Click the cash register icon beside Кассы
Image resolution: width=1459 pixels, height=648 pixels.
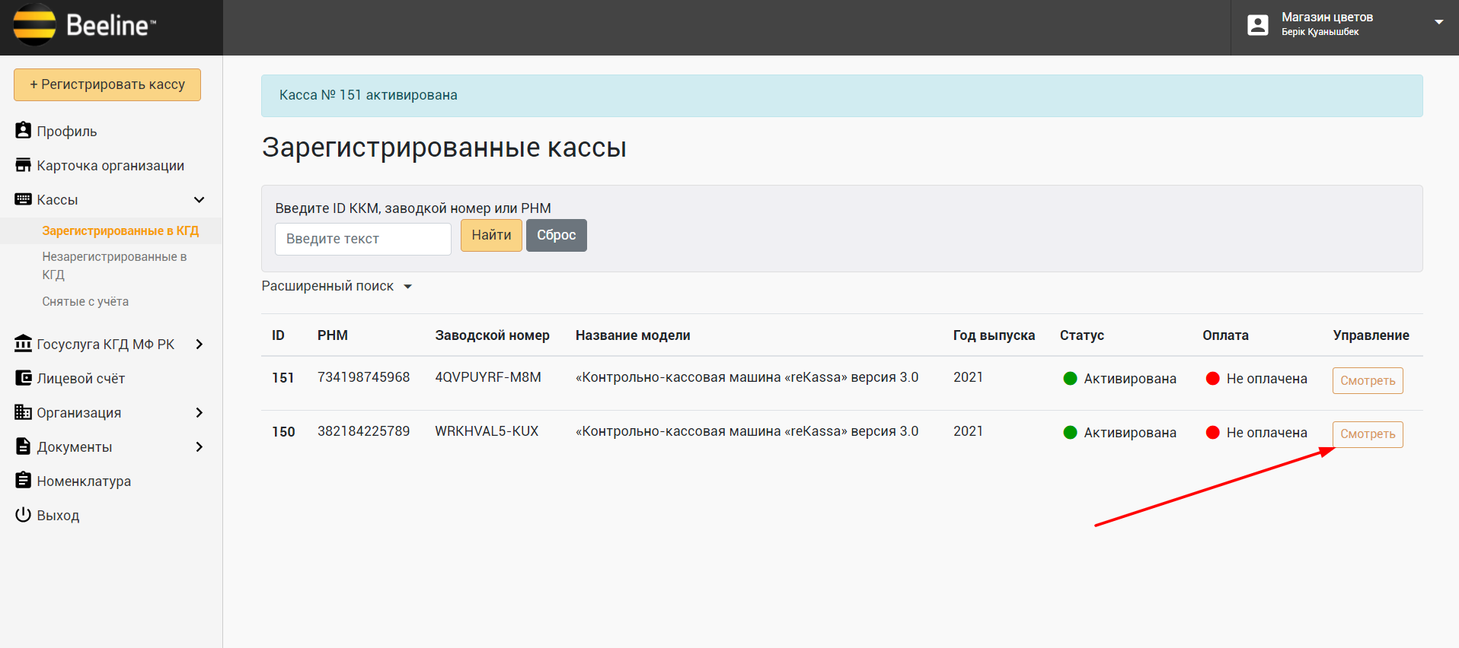tap(23, 199)
